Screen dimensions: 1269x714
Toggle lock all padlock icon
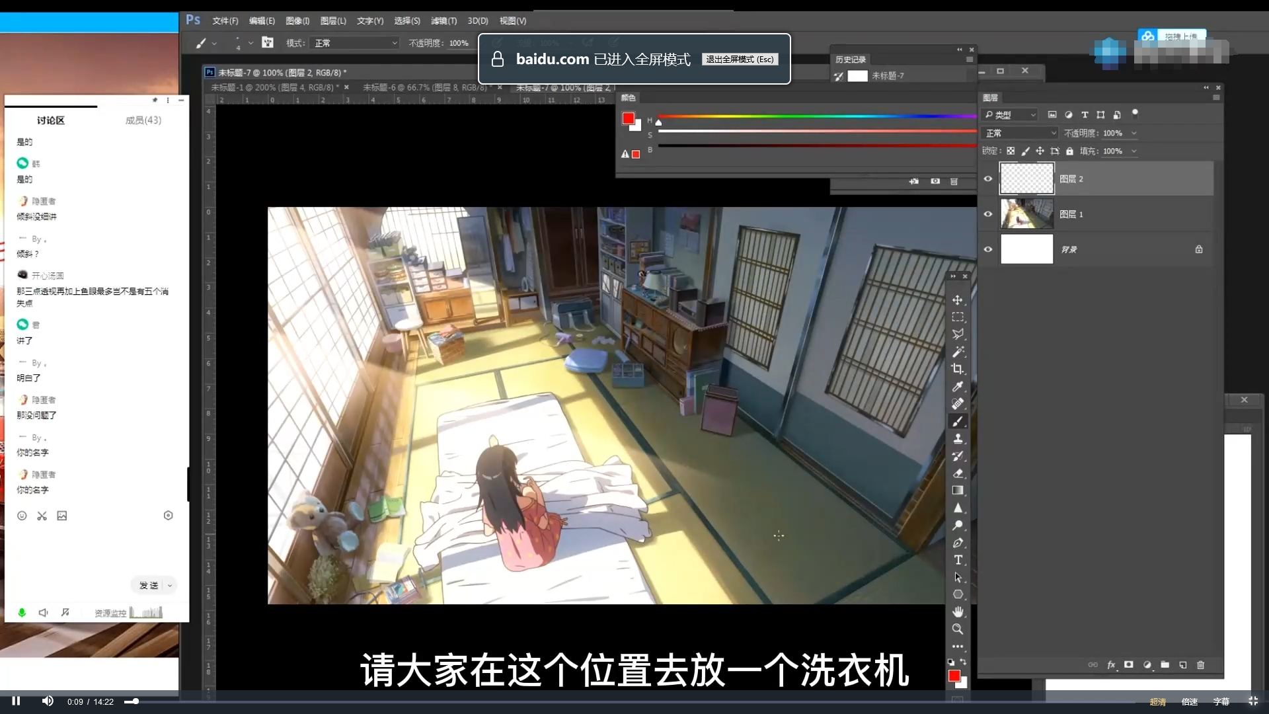pyautogui.click(x=1069, y=151)
